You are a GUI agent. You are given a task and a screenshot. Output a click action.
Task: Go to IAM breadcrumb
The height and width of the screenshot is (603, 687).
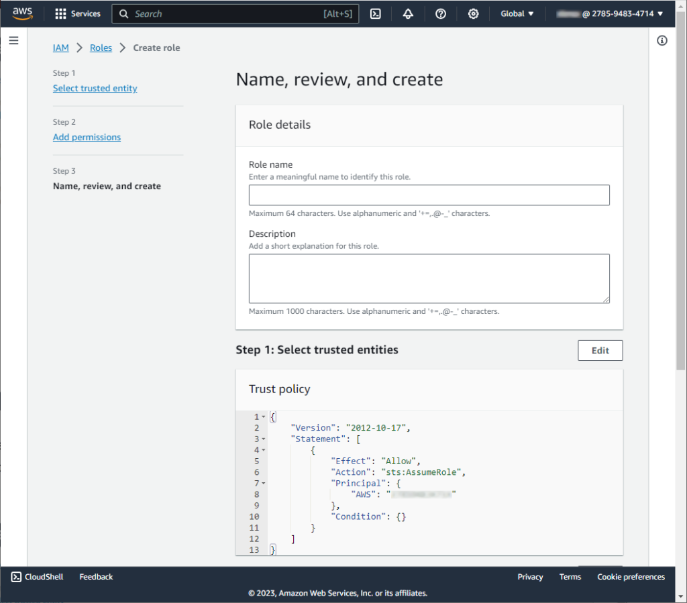click(x=61, y=48)
